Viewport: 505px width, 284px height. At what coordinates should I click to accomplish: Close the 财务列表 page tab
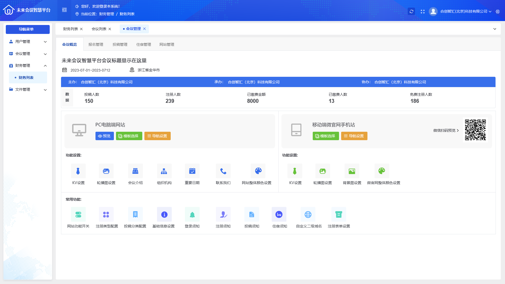(x=81, y=29)
